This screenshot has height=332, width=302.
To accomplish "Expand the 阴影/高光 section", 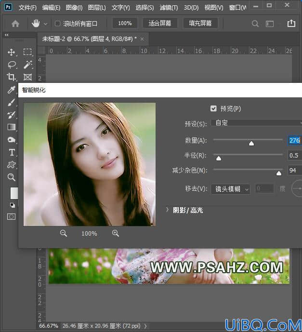I will pos(167,210).
